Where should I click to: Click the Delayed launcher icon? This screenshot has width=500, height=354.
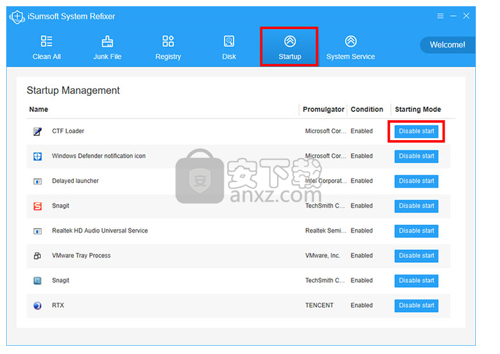(37, 181)
